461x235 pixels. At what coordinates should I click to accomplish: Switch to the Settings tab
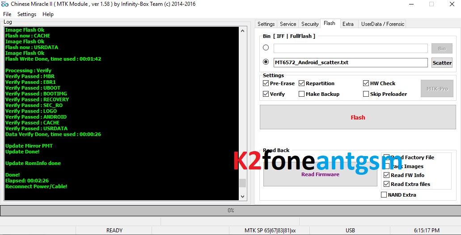coord(266,24)
